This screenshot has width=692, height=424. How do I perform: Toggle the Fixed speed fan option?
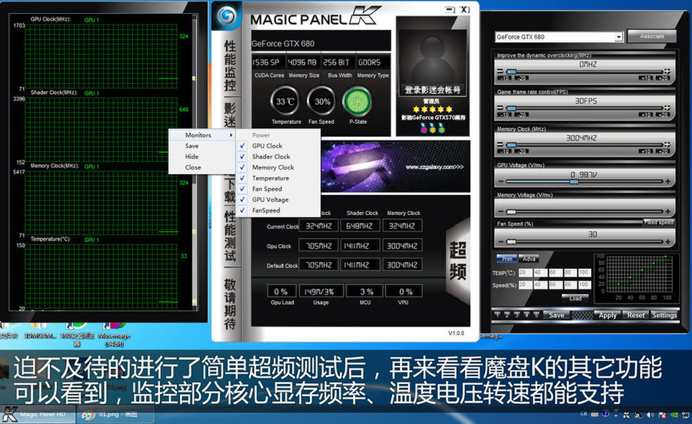click(659, 222)
